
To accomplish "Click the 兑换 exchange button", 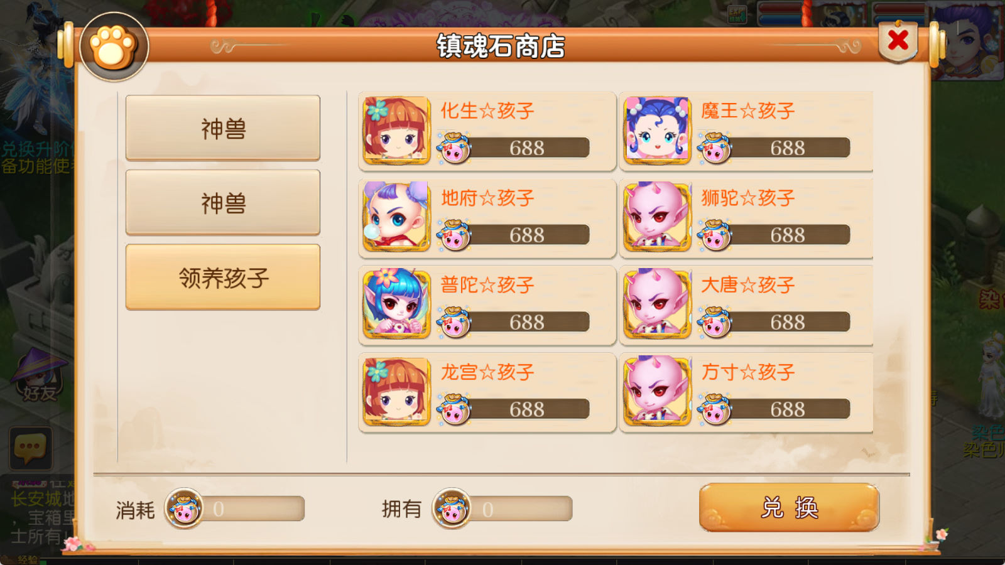I will (x=789, y=507).
